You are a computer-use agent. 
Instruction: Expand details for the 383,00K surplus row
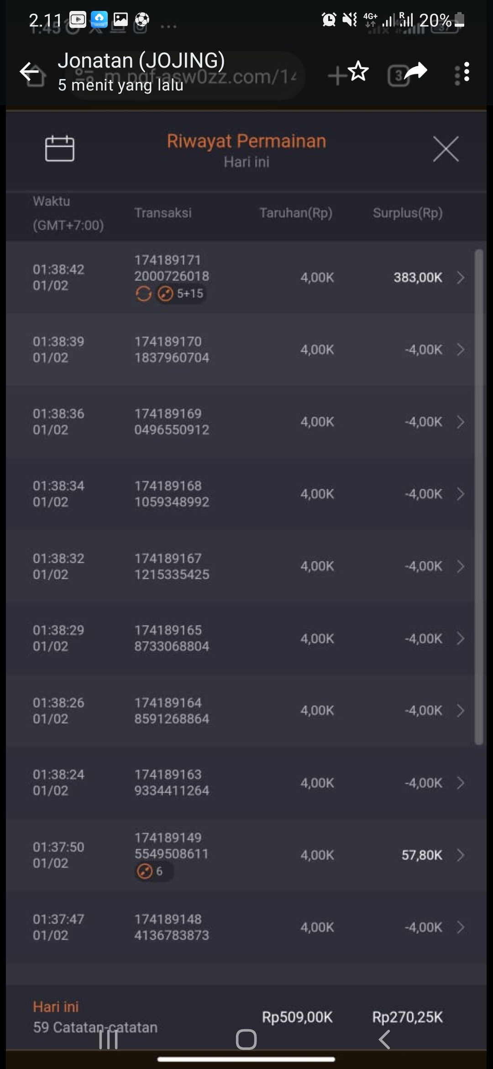point(460,277)
